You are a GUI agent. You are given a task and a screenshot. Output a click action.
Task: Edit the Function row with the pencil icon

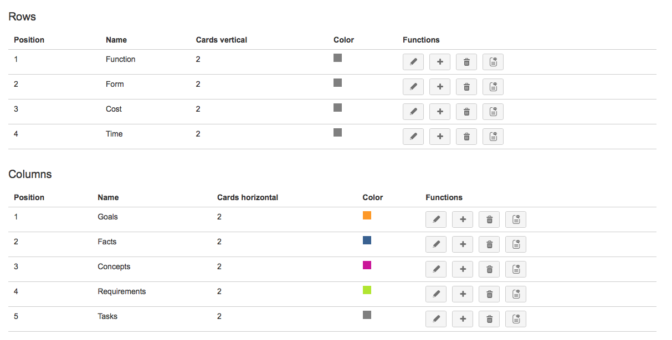point(413,61)
